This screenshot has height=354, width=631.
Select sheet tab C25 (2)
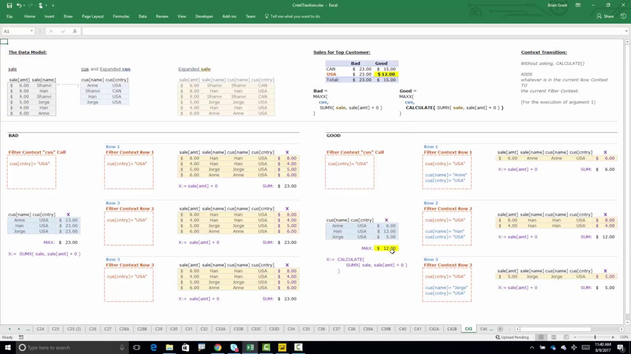74,329
